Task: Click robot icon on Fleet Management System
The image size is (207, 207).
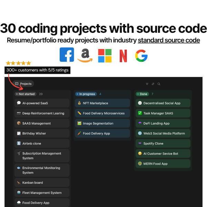Action: tap(19, 193)
